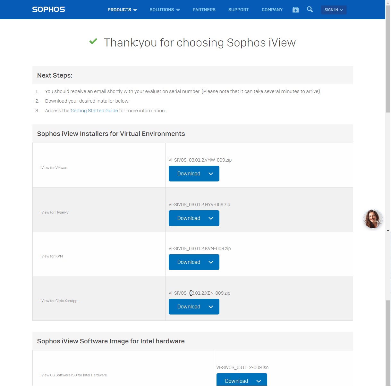Select filename VI-SIVOS_03.01.2.HYV-009.zip
391x386 pixels.
(199, 205)
